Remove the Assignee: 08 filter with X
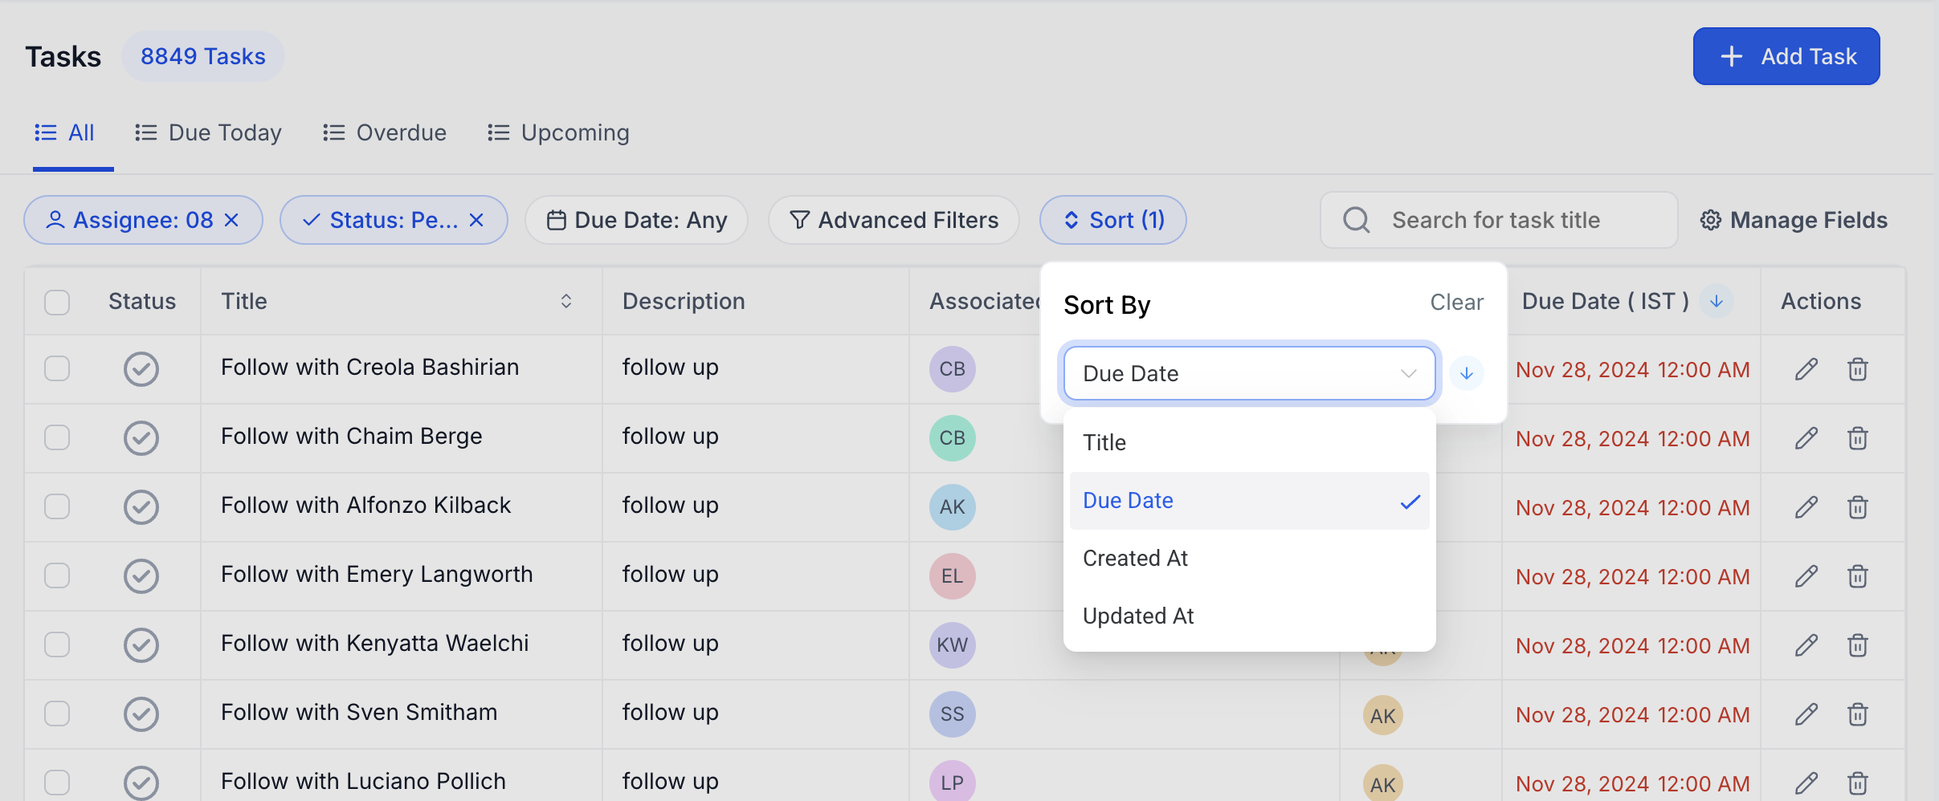Screen dimensions: 1939x801 point(232,220)
